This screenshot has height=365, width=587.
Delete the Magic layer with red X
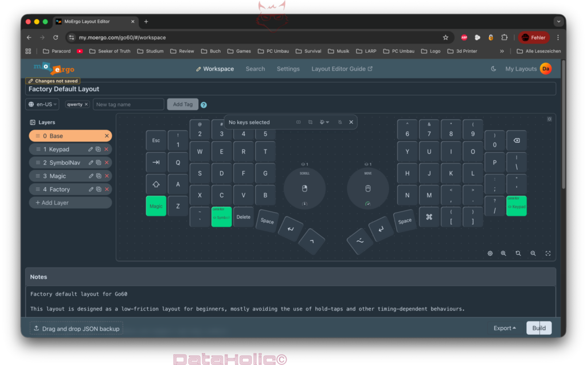107,176
